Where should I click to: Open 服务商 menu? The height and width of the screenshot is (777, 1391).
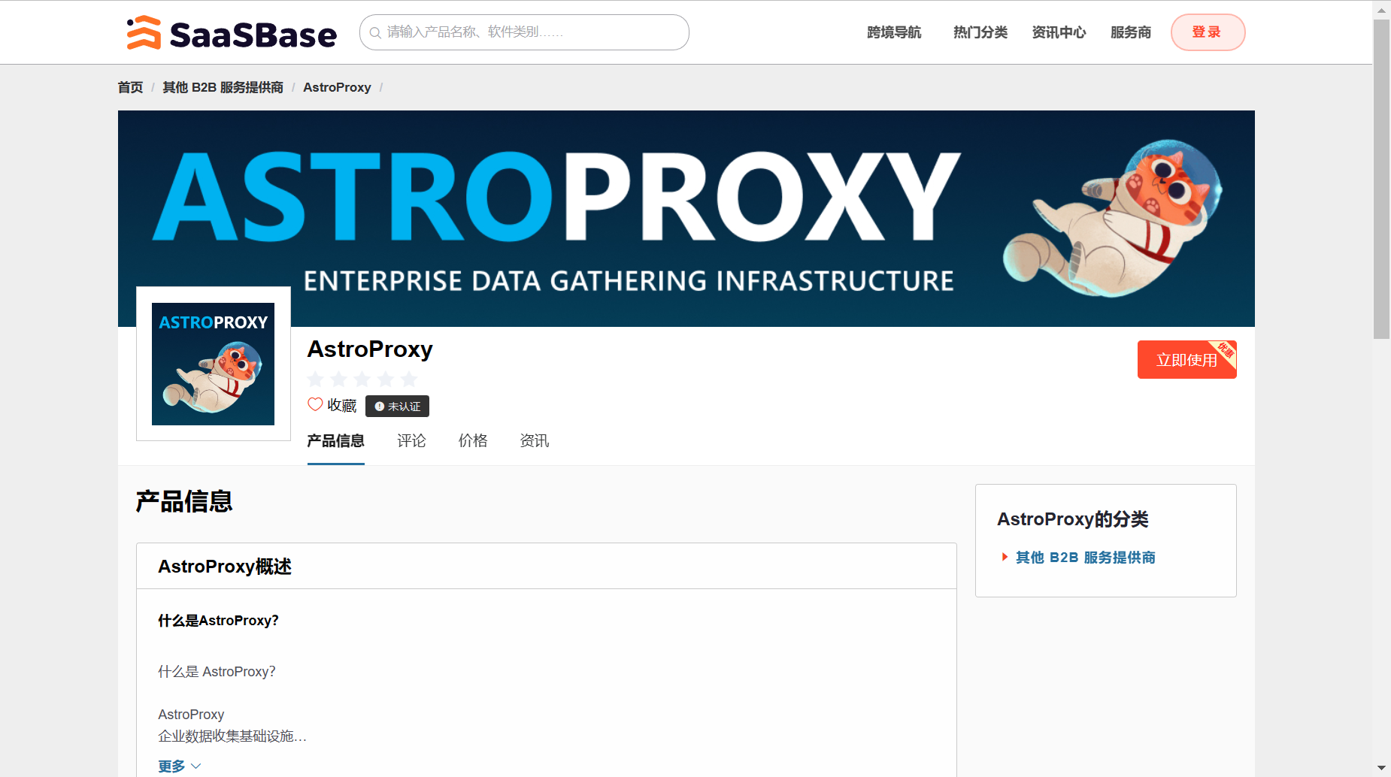(x=1131, y=32)
